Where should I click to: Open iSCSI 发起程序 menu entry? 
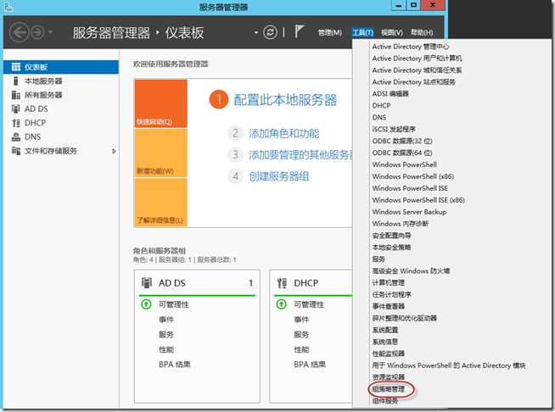[x=394, y=129]
